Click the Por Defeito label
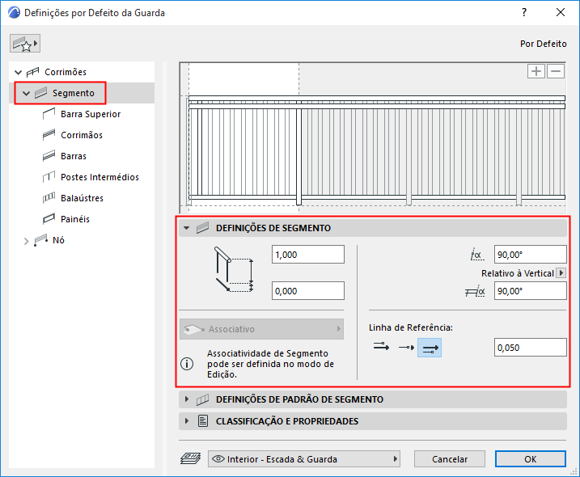Image resolution: width=580 pixels, height=477 pixels. [x=544, y=44]
